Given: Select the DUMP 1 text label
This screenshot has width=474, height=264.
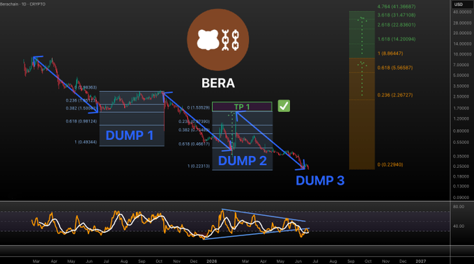Looking at the screenshot, I should click(130, 135).
